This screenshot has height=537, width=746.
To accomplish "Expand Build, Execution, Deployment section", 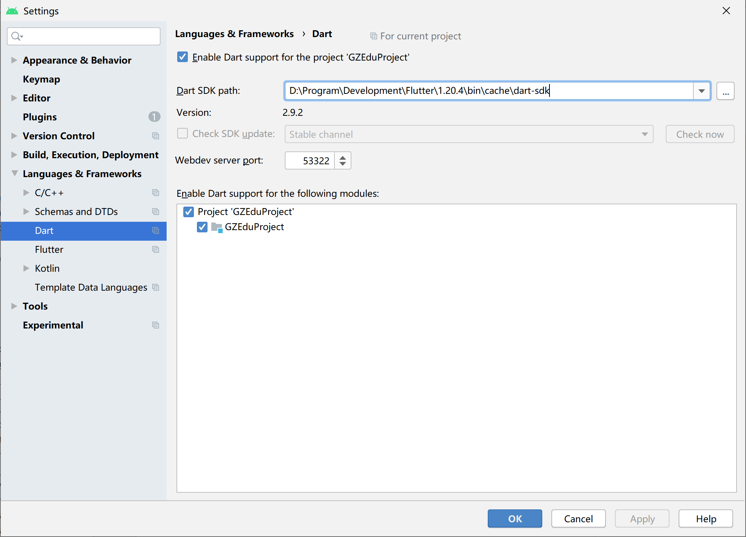I will coord(14,155).
